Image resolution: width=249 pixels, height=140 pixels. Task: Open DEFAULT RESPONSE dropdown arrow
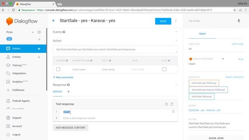(x=223, y=59)
